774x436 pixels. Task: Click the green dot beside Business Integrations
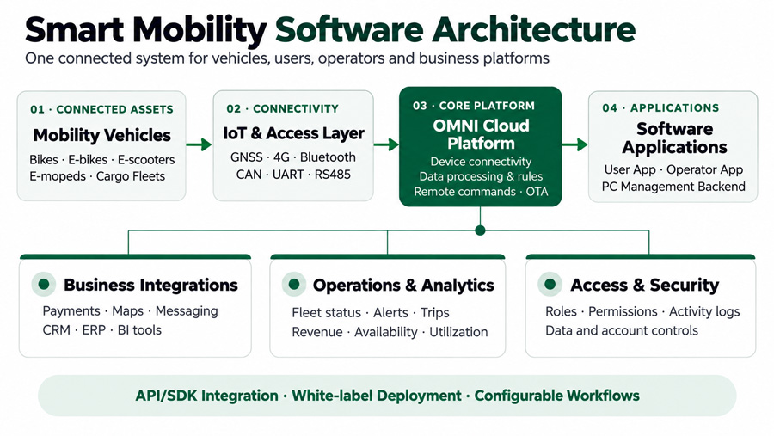coord(44,285)
